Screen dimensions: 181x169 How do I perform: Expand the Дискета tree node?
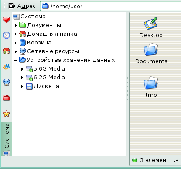pos(22,86)
